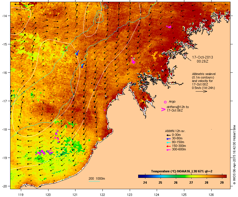Click the colorbar tick label 29
The height and width of the screenshot is (197, 238).
(x=222, y=183)
